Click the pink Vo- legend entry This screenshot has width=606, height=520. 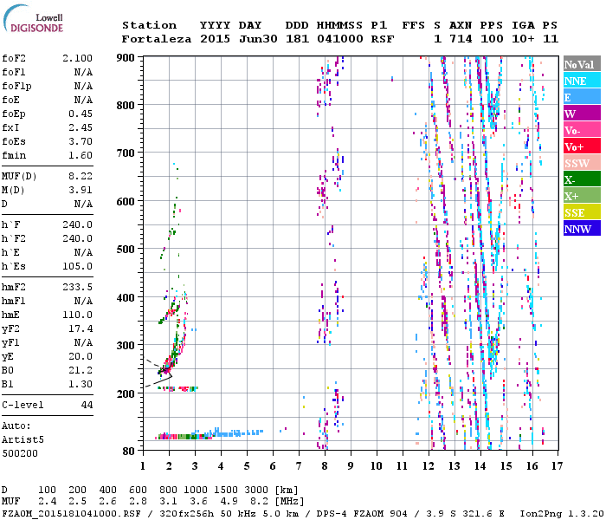coord(580,131)
